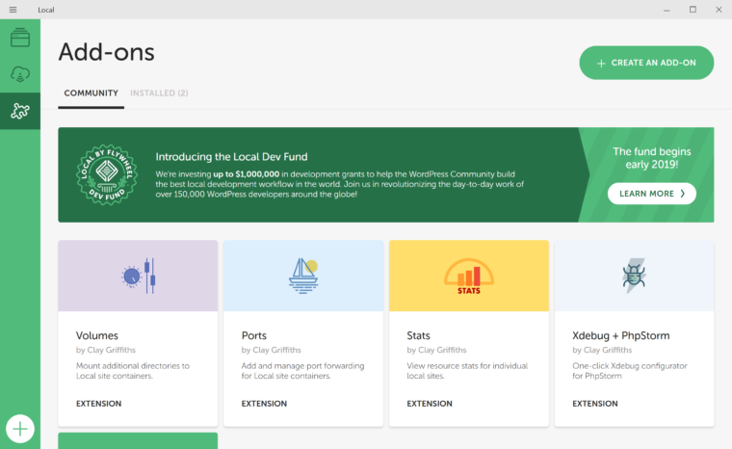Click 'Introducing the Local Dev Fund' heading
This screenshot has height=449, width=732.
tap(231, 156)
